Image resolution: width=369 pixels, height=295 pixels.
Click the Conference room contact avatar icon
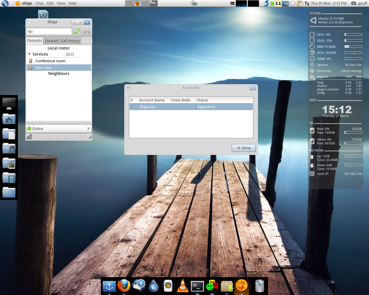[x=31, y=61]
